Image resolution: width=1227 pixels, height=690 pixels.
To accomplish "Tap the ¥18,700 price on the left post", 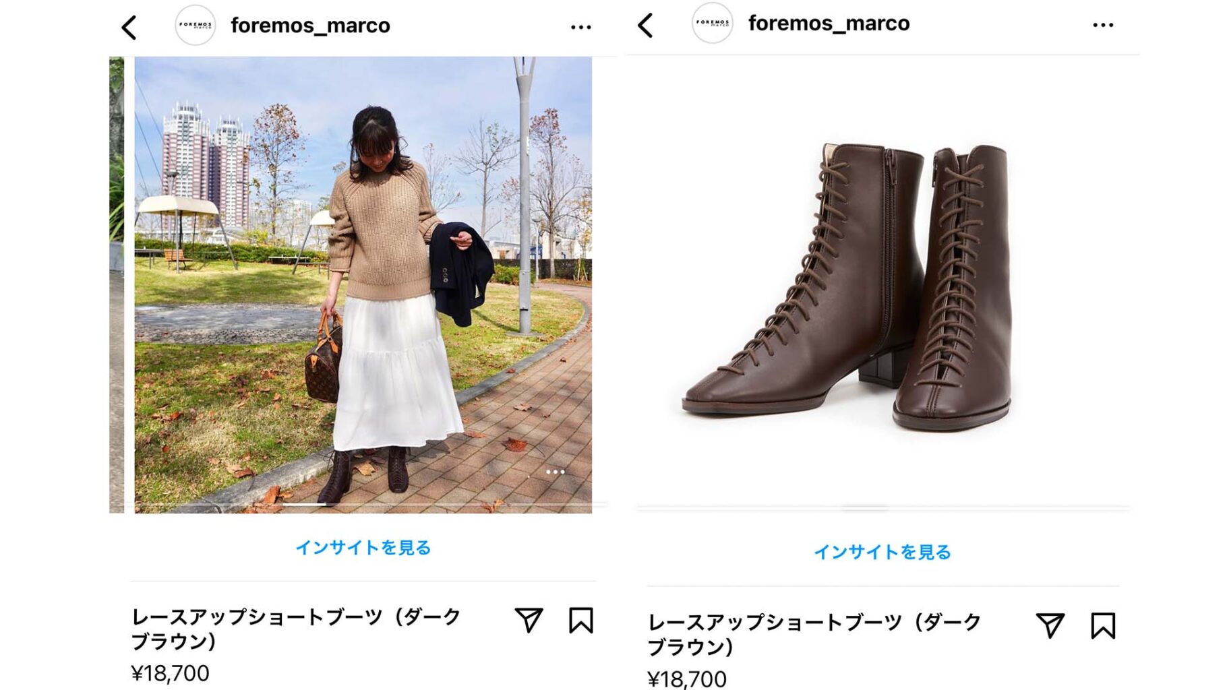I will (171, 673).
